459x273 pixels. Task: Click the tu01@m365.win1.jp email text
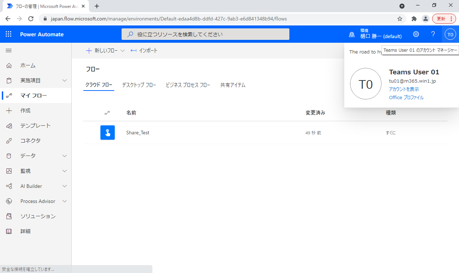point(412,81)
